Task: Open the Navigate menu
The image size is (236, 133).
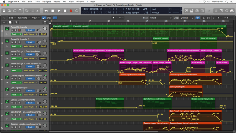Action: (x=47, y=1)
